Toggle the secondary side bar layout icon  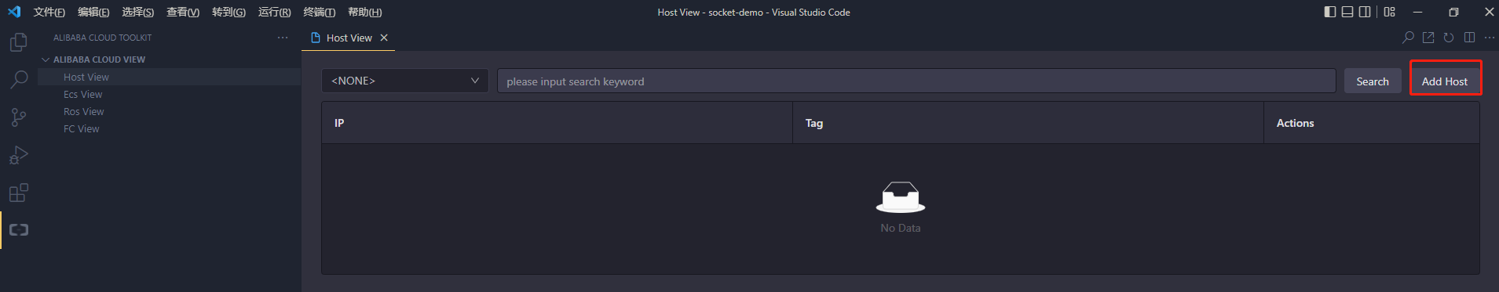pyautogui.click(x=1365, y=12)
